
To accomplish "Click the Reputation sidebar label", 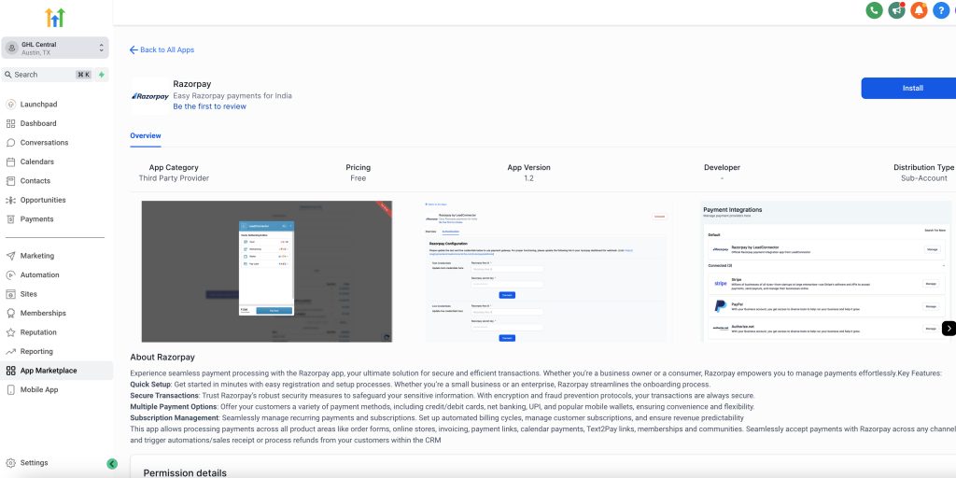I will [38, 332].
